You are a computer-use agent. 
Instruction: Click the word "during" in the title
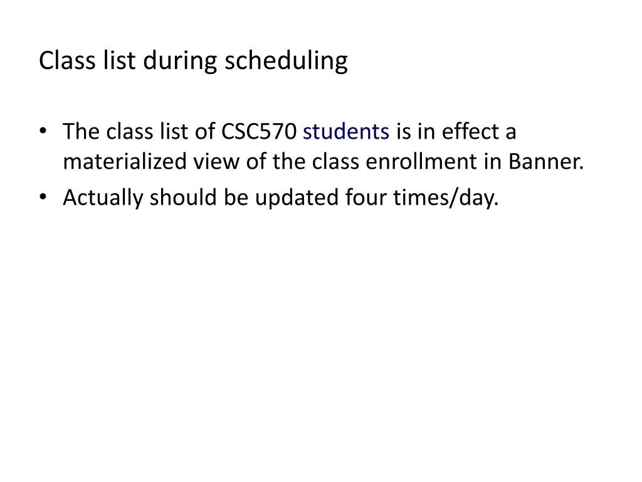180,62
